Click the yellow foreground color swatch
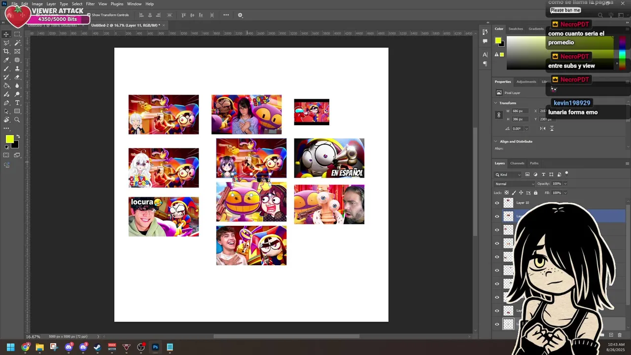The image size is (631, 355). point(9,140)
